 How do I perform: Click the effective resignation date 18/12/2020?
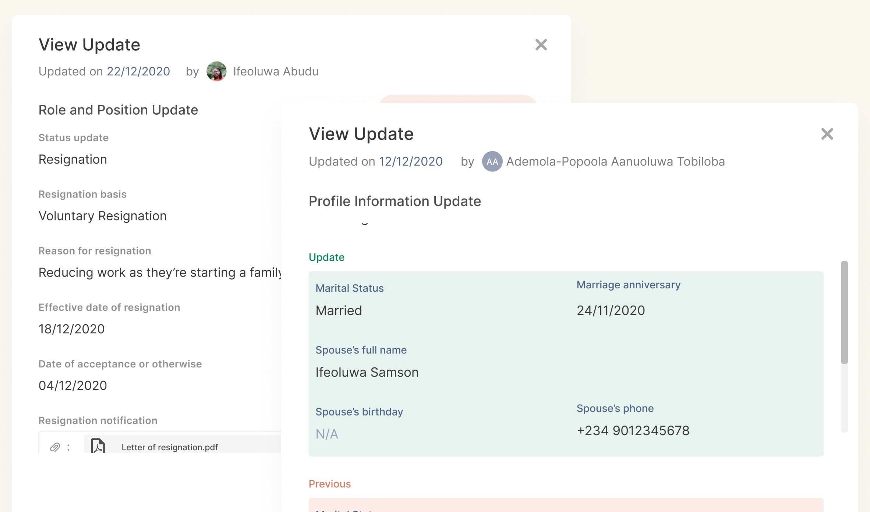[x=72, y=329]
